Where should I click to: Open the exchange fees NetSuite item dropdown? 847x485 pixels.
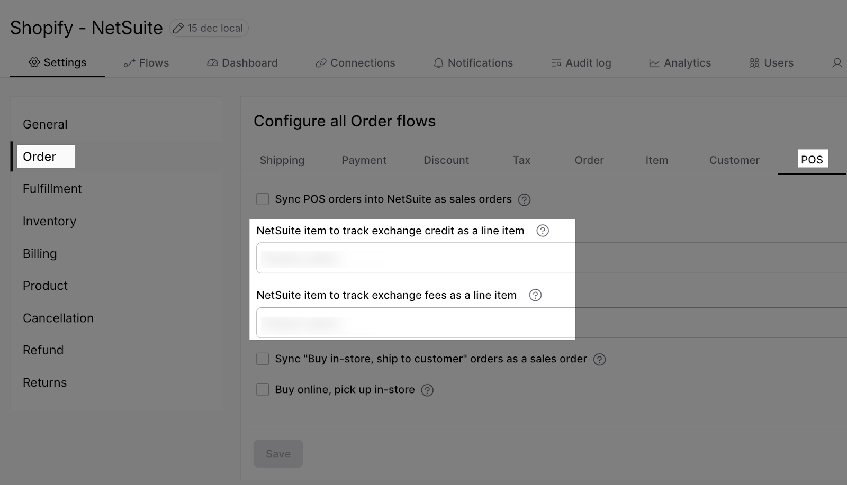[x=551, y=323]
